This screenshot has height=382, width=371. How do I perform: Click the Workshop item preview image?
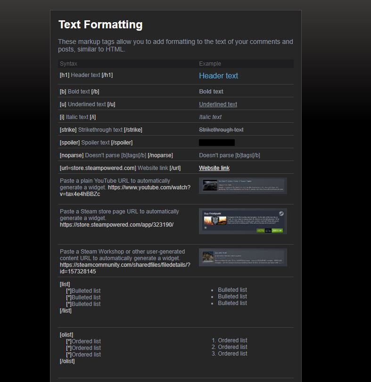click(208, 257)
